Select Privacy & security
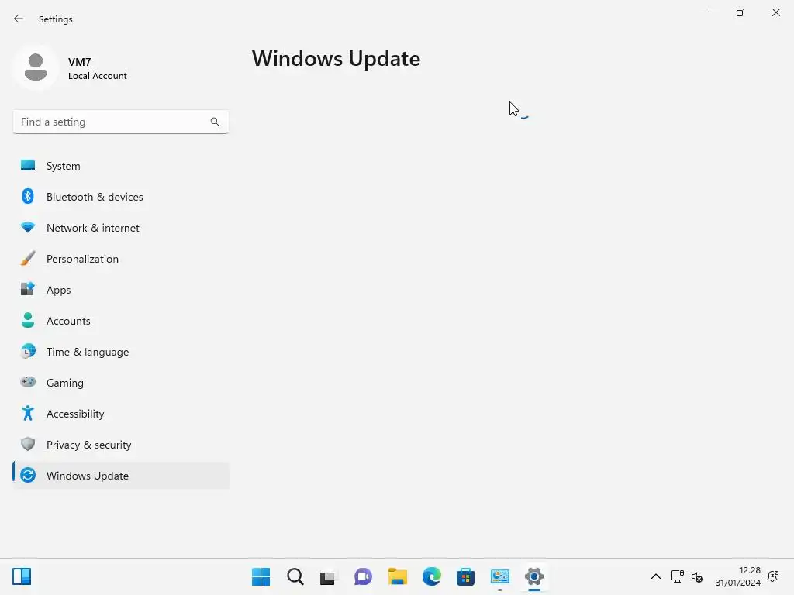The image size is (794, 595). tap(120, 445)
